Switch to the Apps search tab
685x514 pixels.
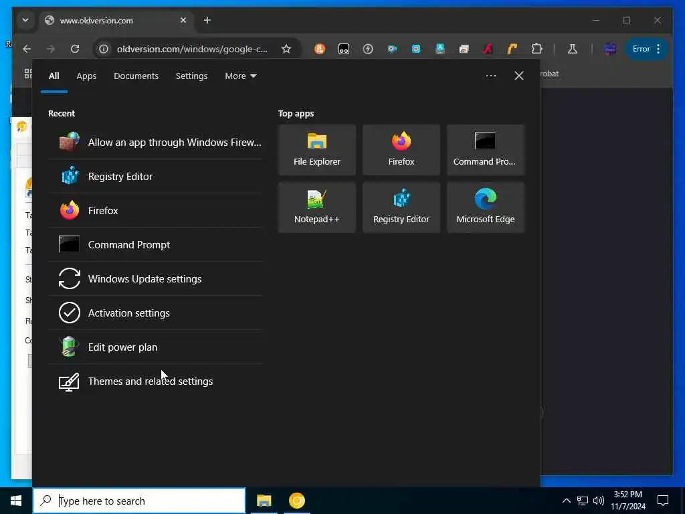[x=86, y=76]
